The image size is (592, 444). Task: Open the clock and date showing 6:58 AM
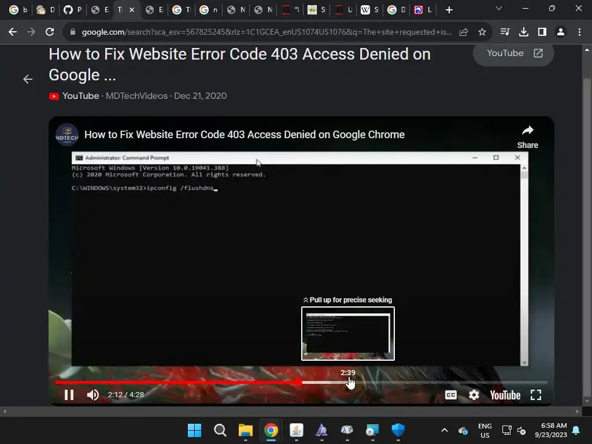click(551, 430)
